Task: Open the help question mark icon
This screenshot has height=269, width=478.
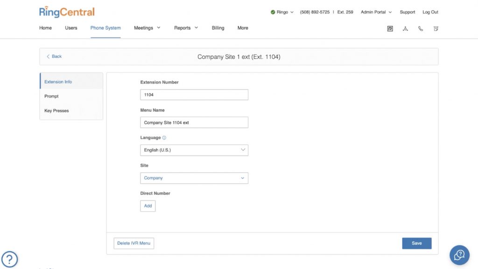Action: [10, 259]
